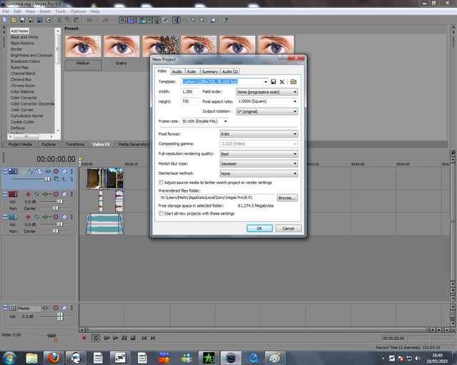457x365 pixels.
Task: Open the Template dropdown
Action: tap(266, 82)
